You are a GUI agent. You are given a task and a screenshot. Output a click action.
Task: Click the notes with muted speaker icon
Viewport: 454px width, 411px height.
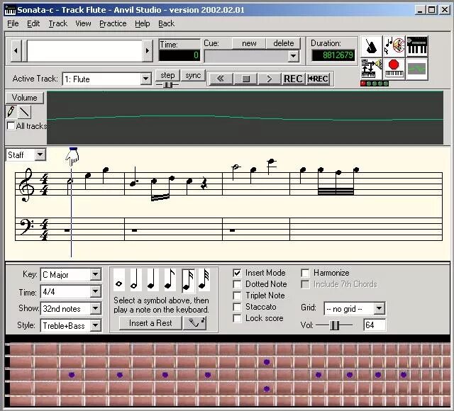394,46
